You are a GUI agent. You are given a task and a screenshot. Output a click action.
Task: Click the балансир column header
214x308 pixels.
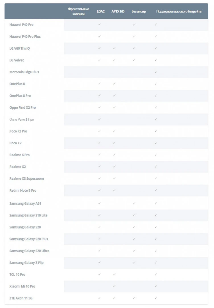139,12
